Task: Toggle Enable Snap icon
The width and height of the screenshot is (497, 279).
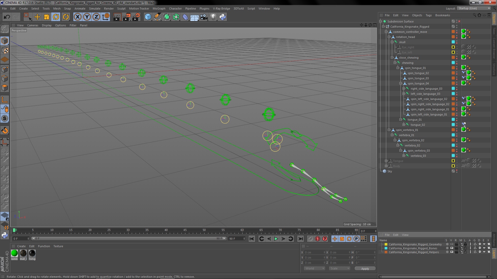Action: [x=5, y=118]
